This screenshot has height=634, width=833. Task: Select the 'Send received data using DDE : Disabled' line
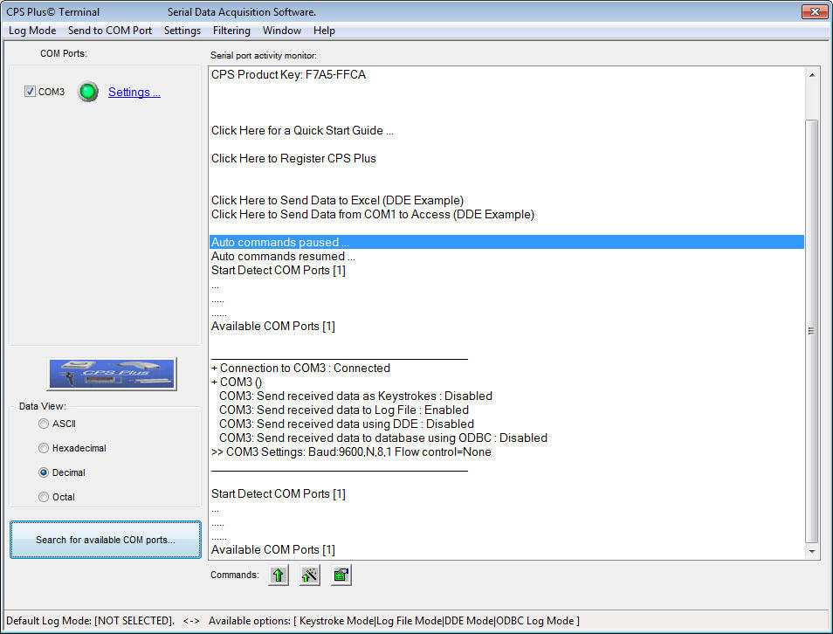click(347, 424)
